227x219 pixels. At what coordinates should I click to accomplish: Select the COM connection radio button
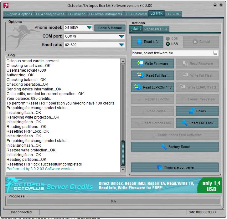[x=168, y=39]
